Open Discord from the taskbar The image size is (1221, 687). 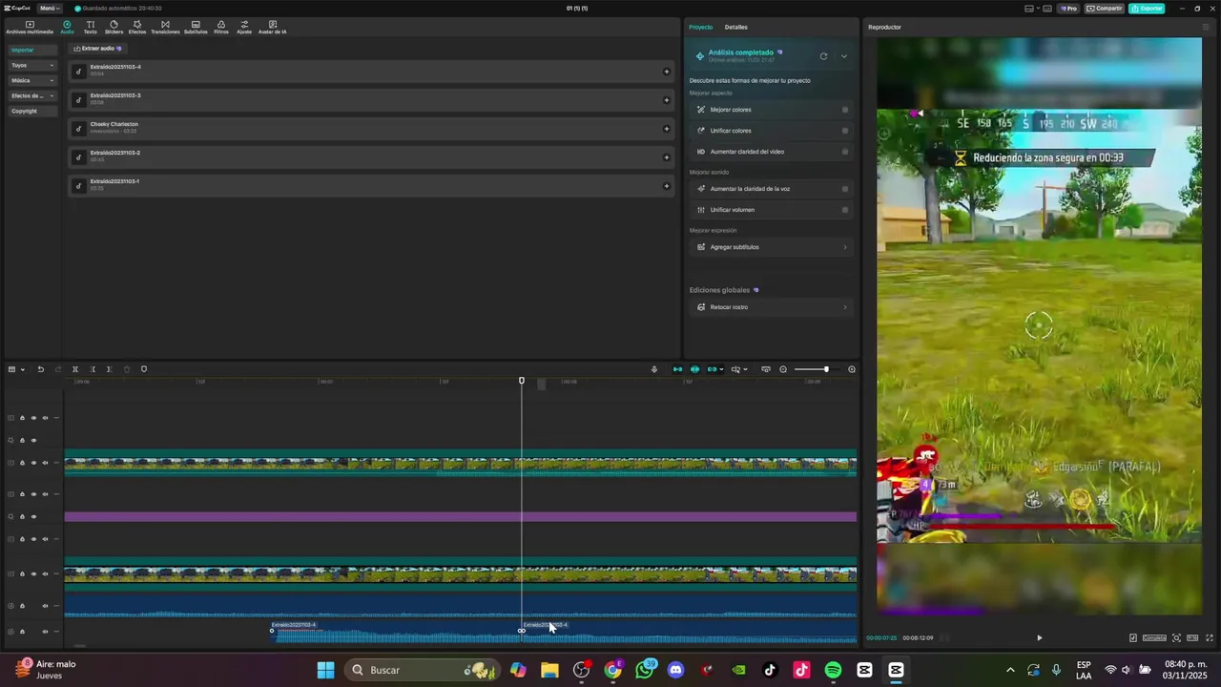point(676,670)
